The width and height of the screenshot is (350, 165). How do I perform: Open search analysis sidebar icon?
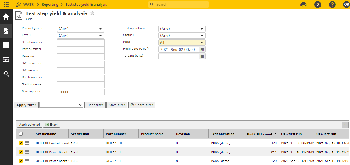pos(6,74)
